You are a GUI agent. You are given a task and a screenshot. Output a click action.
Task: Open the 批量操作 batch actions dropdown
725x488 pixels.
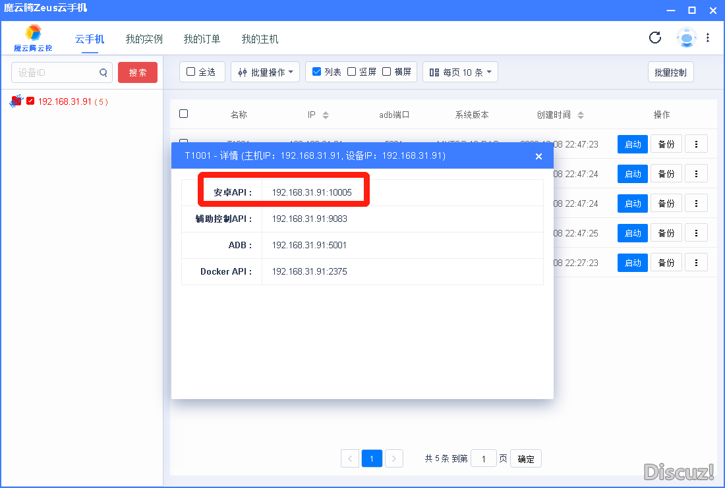pos(265,71)
